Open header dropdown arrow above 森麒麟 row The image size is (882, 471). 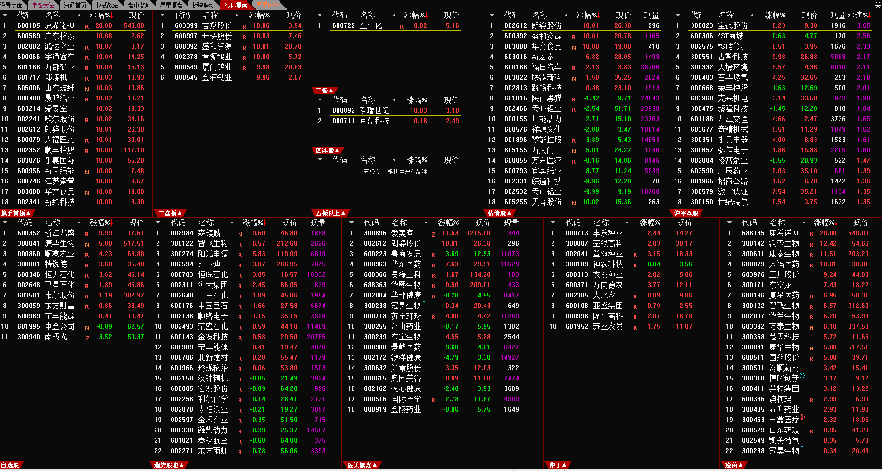tap(158, 223)
